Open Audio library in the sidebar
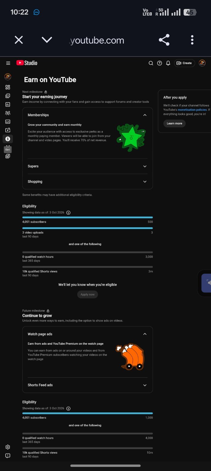 [x=8, y=156]
